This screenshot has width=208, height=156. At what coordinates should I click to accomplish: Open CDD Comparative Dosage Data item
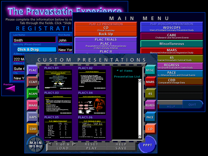click(x=180, y=81)
